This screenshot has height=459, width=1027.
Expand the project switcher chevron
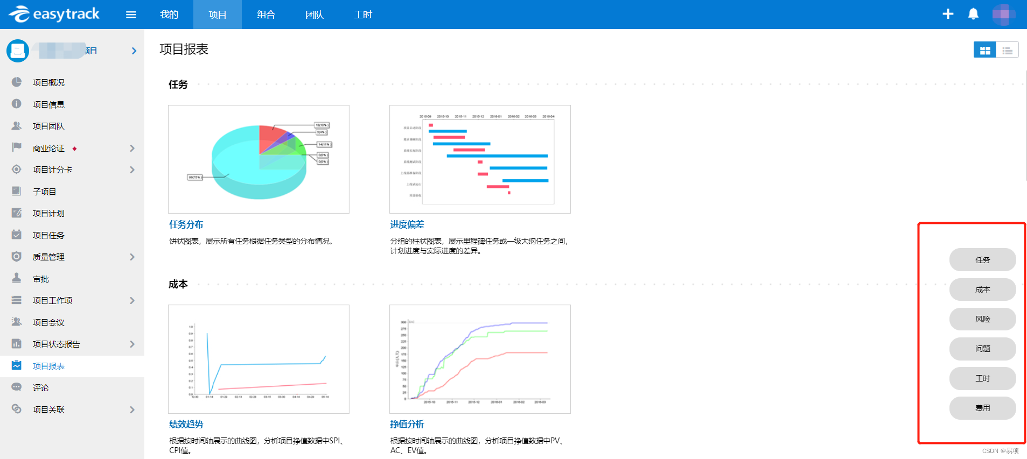134,51
